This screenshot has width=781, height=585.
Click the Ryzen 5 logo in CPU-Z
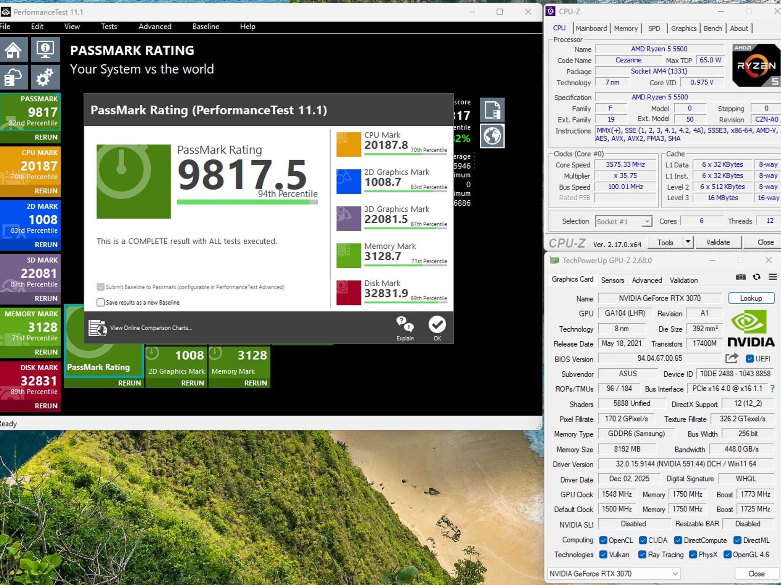click(757, 65)
